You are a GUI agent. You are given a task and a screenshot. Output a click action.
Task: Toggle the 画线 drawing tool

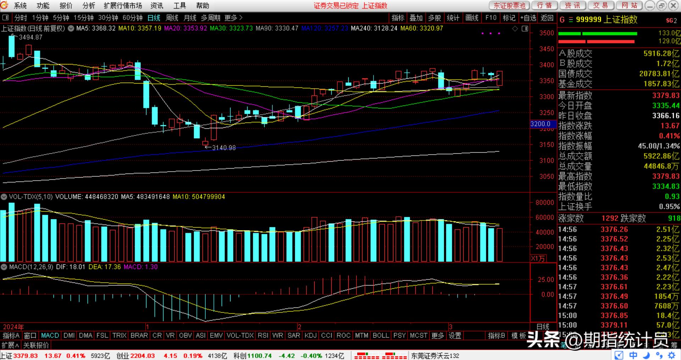472,18
